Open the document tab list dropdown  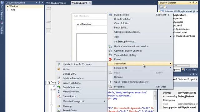point(155,3)
